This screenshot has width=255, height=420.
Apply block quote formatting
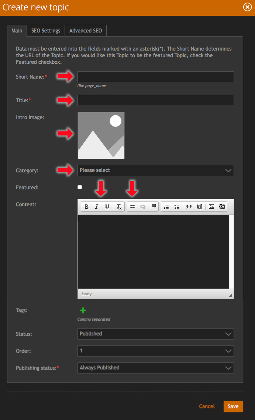tap(189, 207)
